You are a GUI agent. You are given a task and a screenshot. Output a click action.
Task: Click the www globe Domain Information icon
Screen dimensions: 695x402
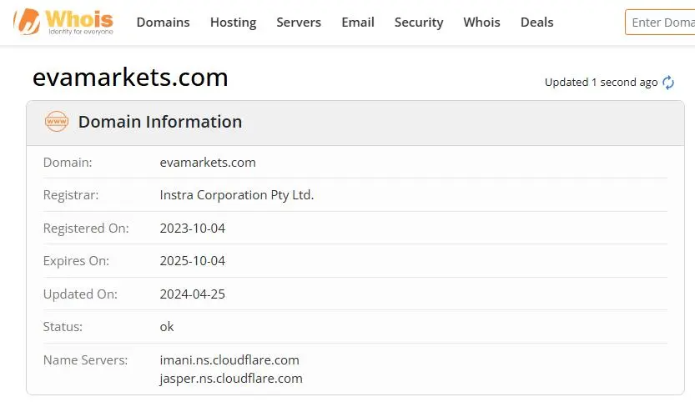tap(57, 122)
